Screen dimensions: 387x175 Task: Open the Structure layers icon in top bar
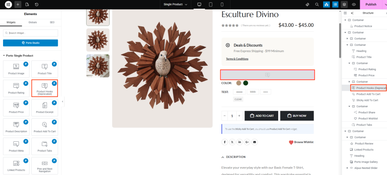pyautogui.click(x=344, y=5)
